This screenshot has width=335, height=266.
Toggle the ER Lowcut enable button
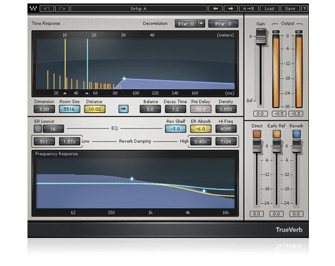click(38, 129)
